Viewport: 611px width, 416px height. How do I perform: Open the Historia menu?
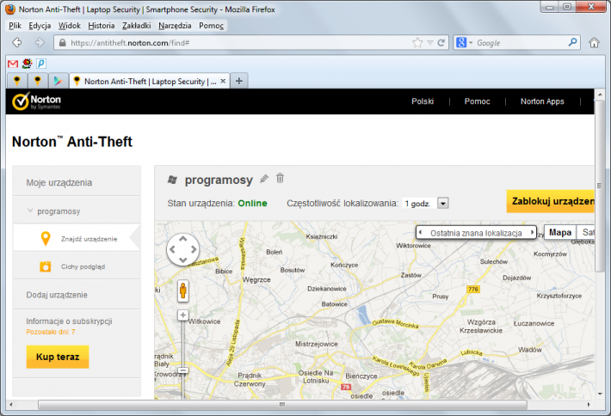click(x=102, y=26)
